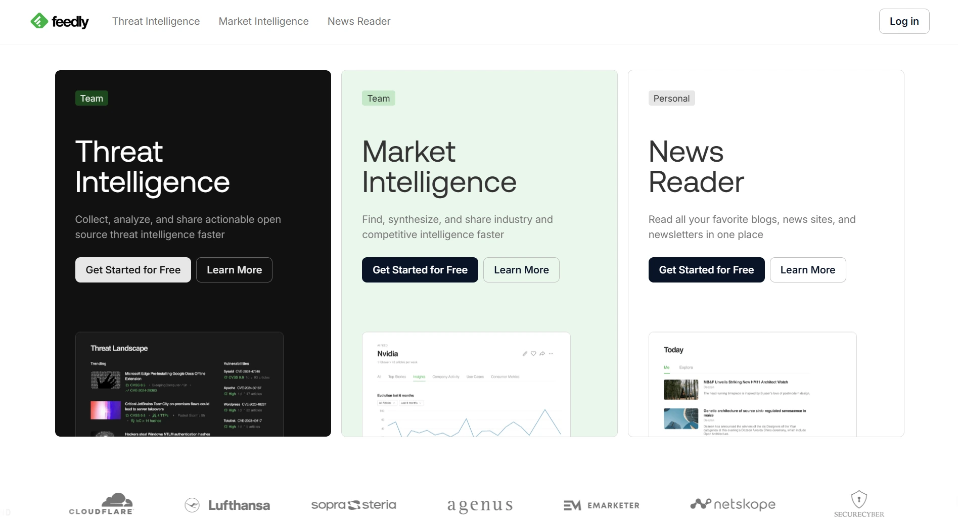Click the Cloudflare logo
Image resolution: width=958 pixels, height=518 pixels.
(x=101, y=504)
